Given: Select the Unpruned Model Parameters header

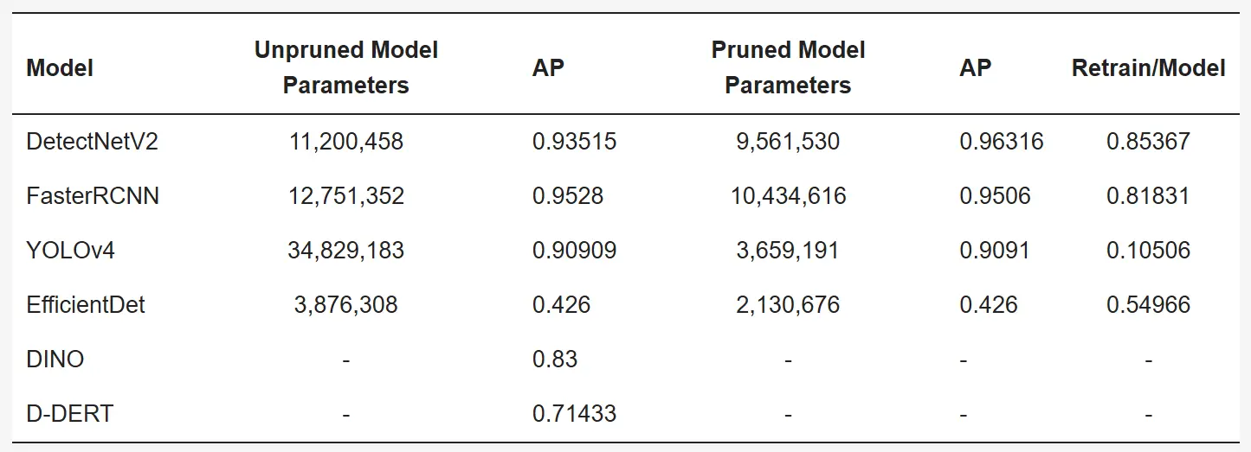Looking at the screenshot, I should coord(346,67).
